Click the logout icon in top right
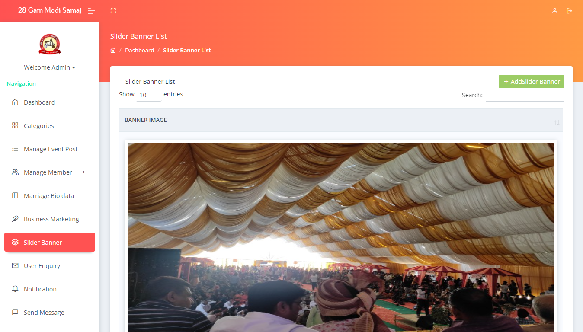The image size is (583, 332). coord(570,11)
